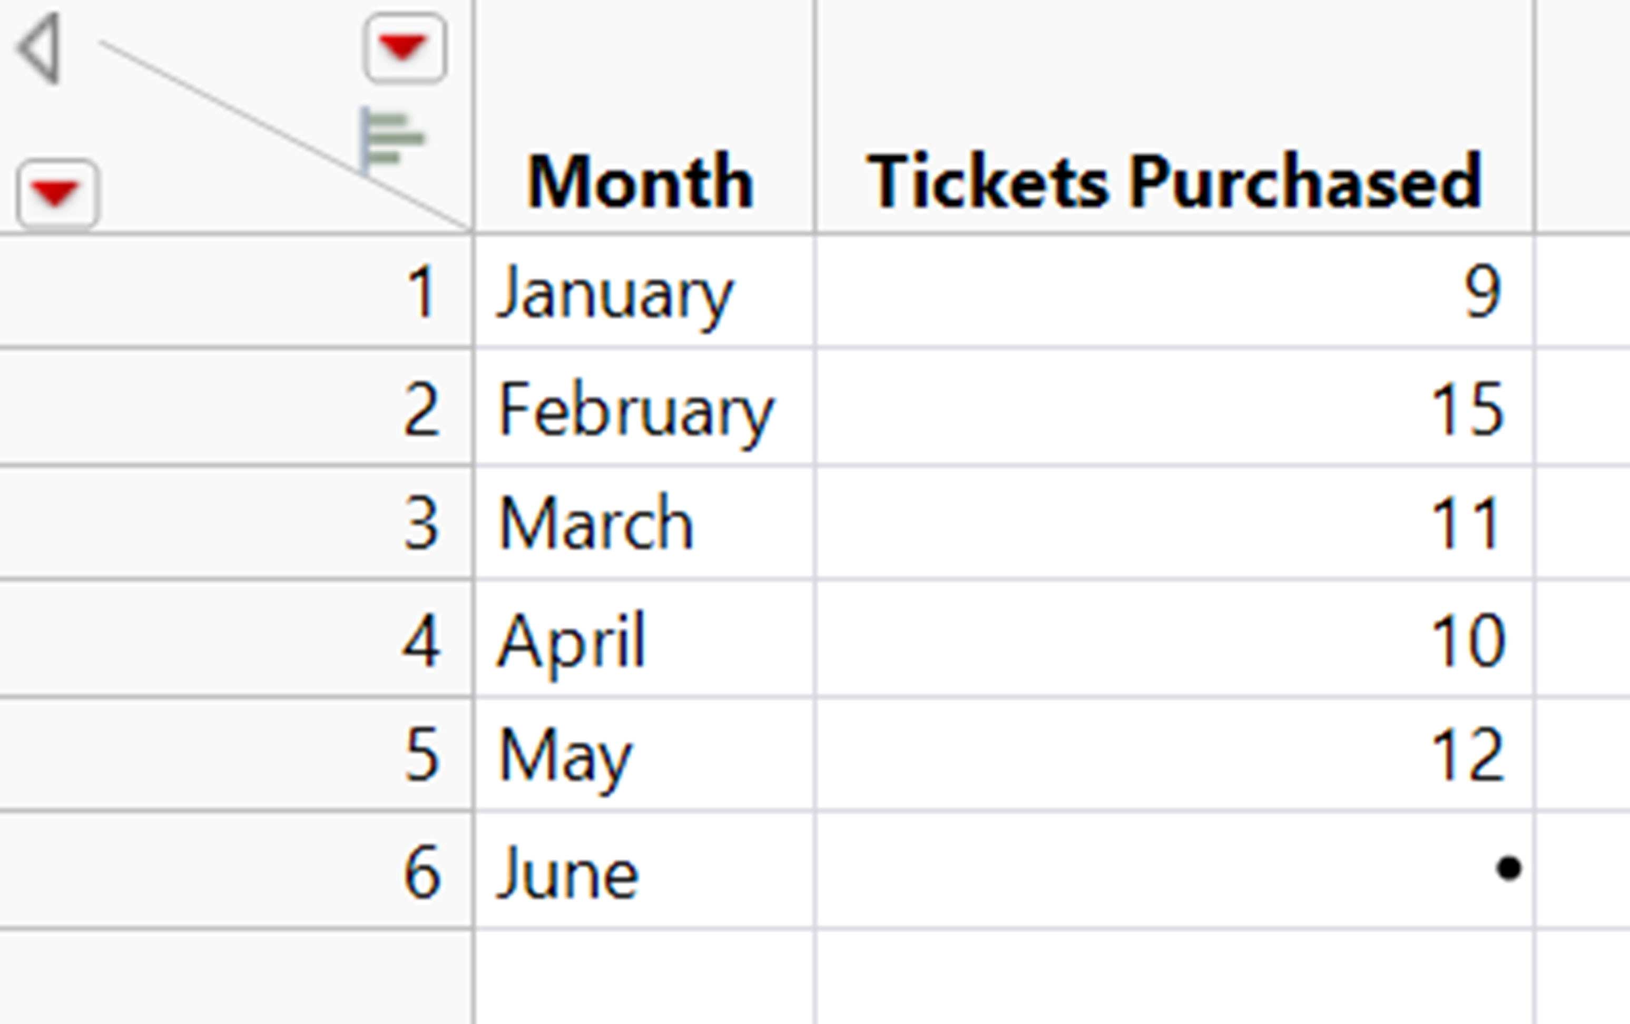
Task: Click the April cell
Action: click(644, 638)
